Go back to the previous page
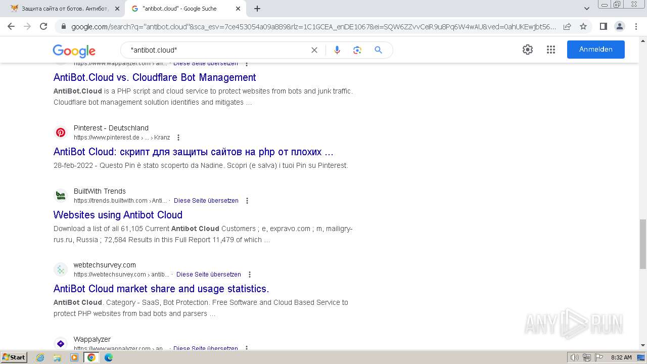The image size is (647, 364). [x=11, y=26]
